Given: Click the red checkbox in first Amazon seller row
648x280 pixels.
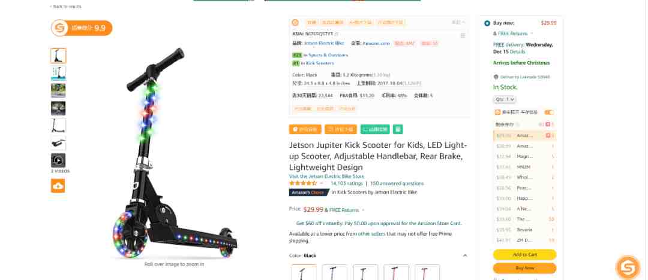Looking at the screenshot, I should [x=548, y=135].
